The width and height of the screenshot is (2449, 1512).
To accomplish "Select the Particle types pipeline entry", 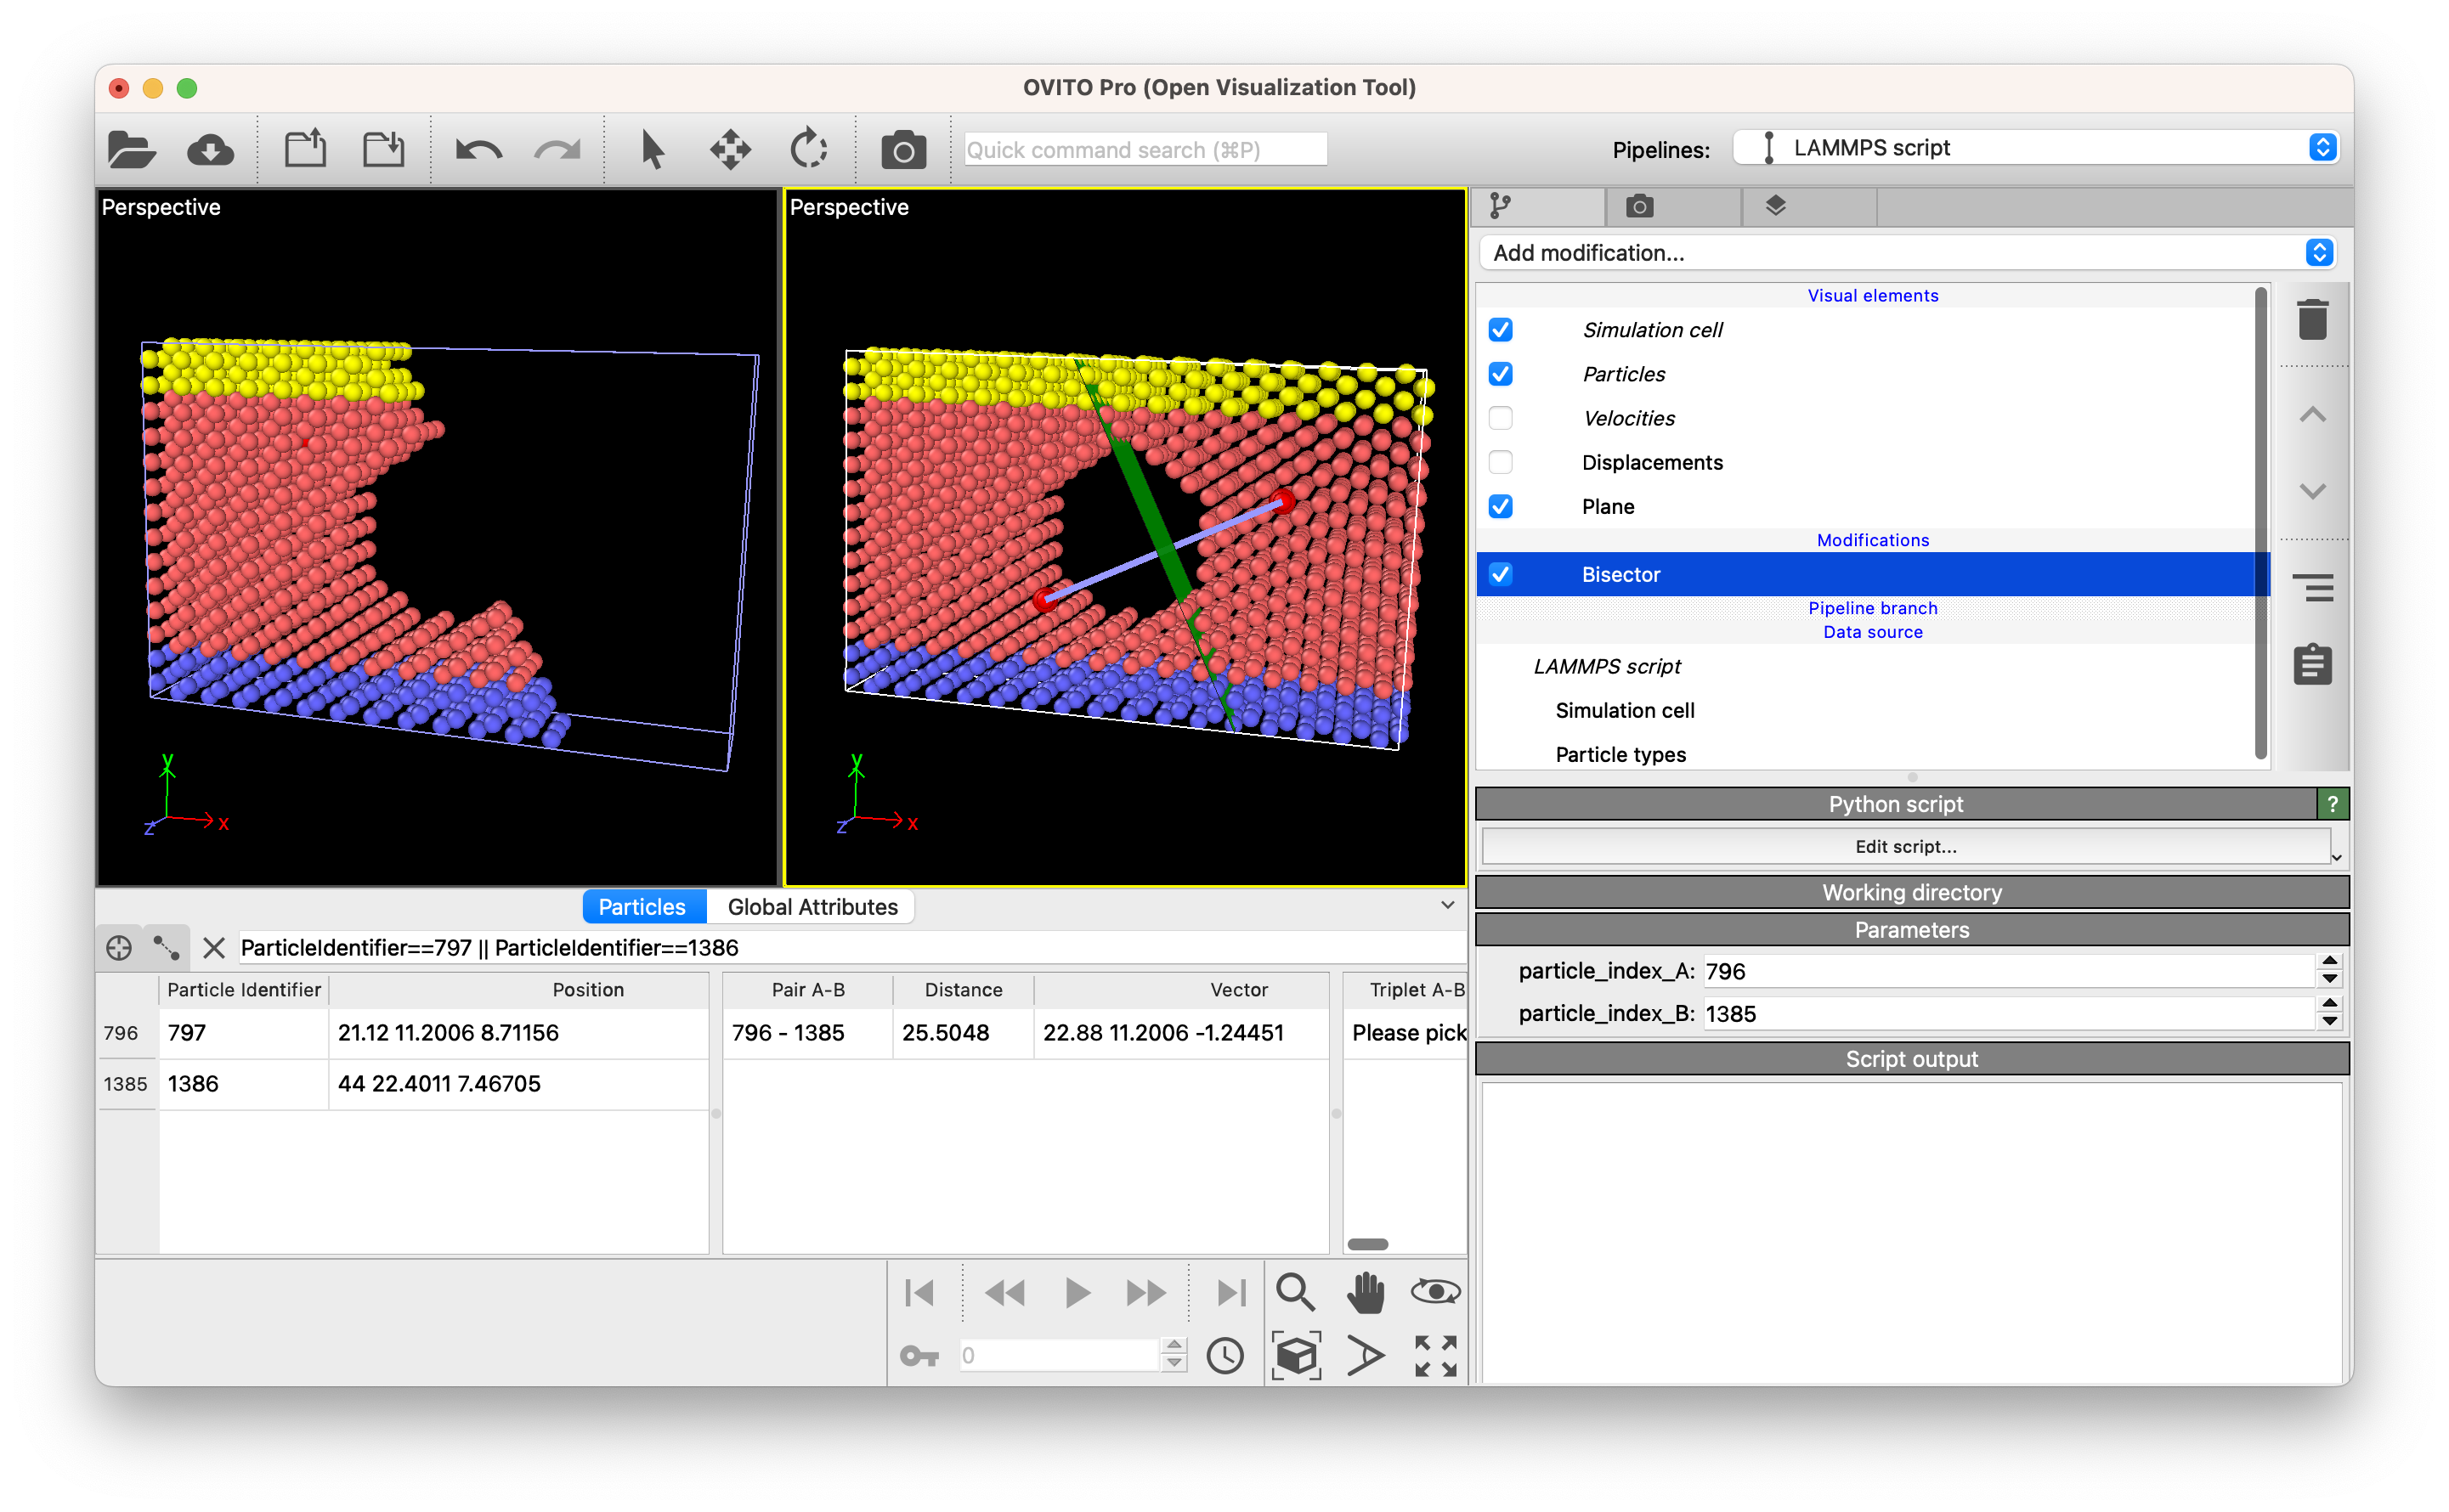I will 1620,754.
